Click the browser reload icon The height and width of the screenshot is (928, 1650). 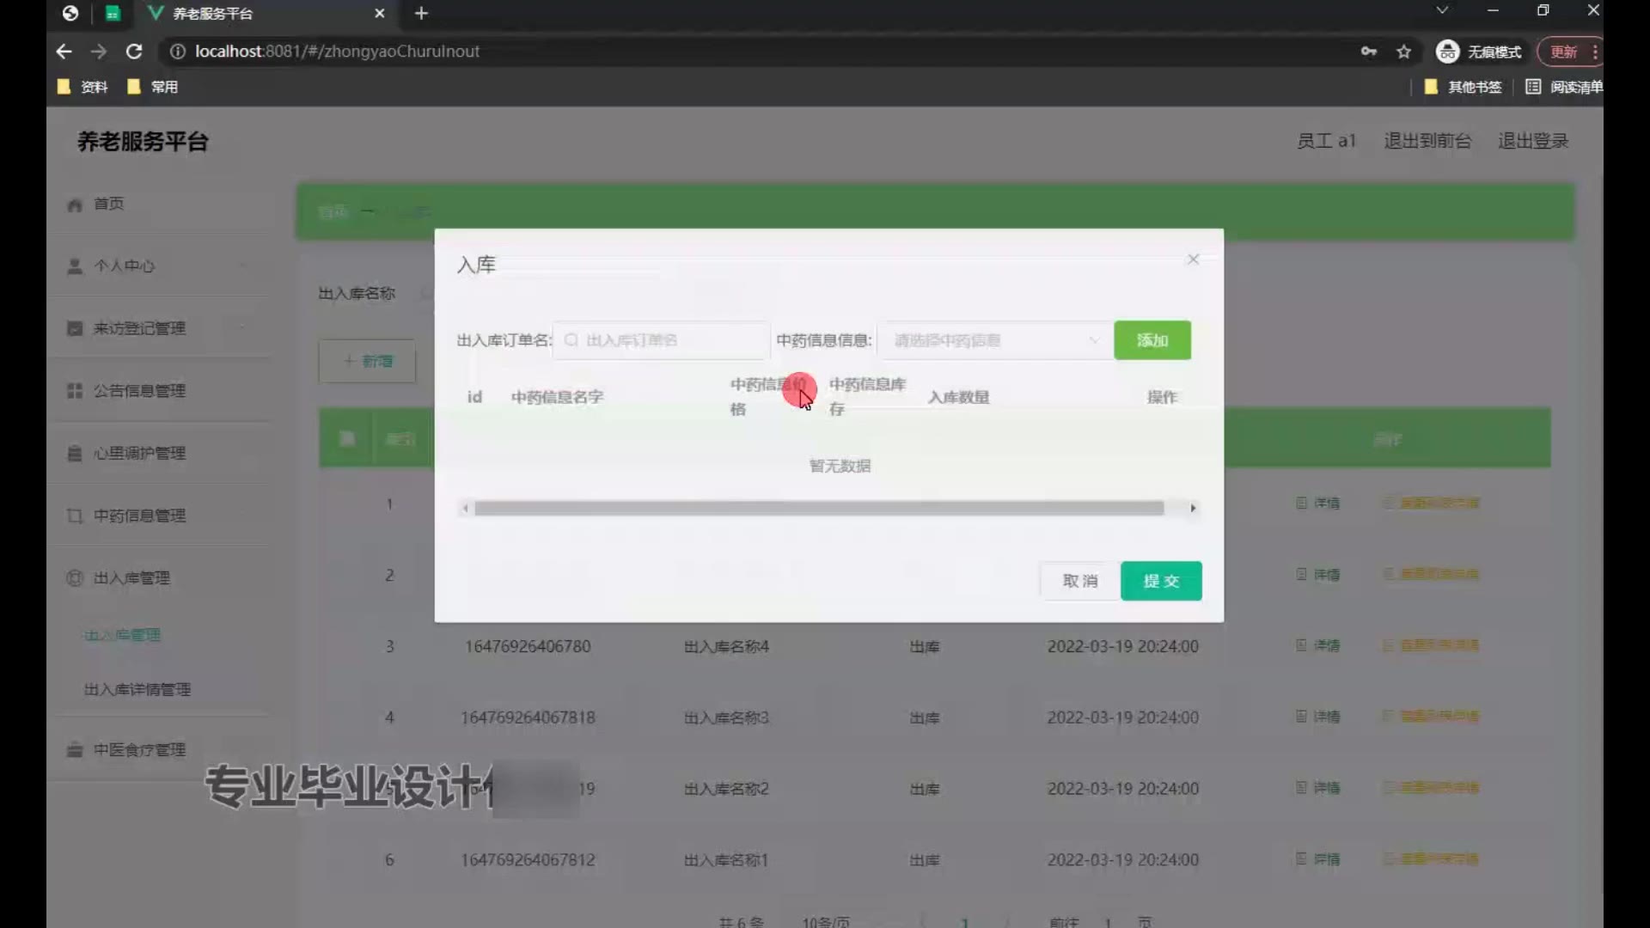coord(134,52)
